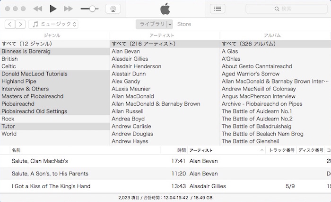331x202 pixels.
Task: Go back with the navigation arrow
Action: pyautogui.click(x=10, y=24)
